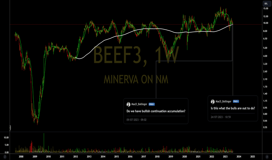Click the 2012 label on time axis
This screenshot has width=272, height=160.
(x=76, y=157)
